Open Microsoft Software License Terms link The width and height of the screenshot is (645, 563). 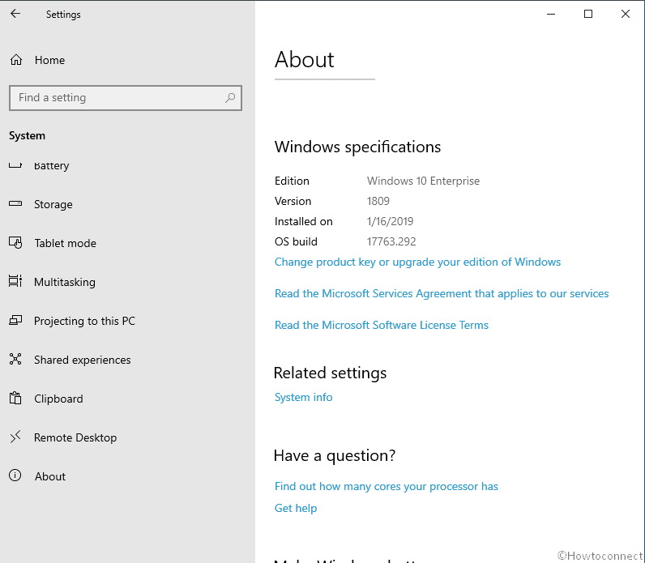382,326
